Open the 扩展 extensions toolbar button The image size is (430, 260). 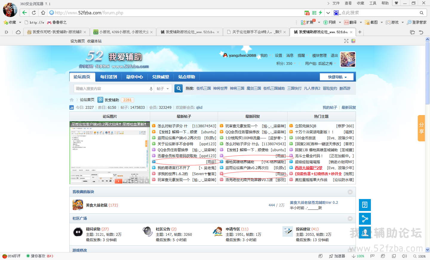307,22
